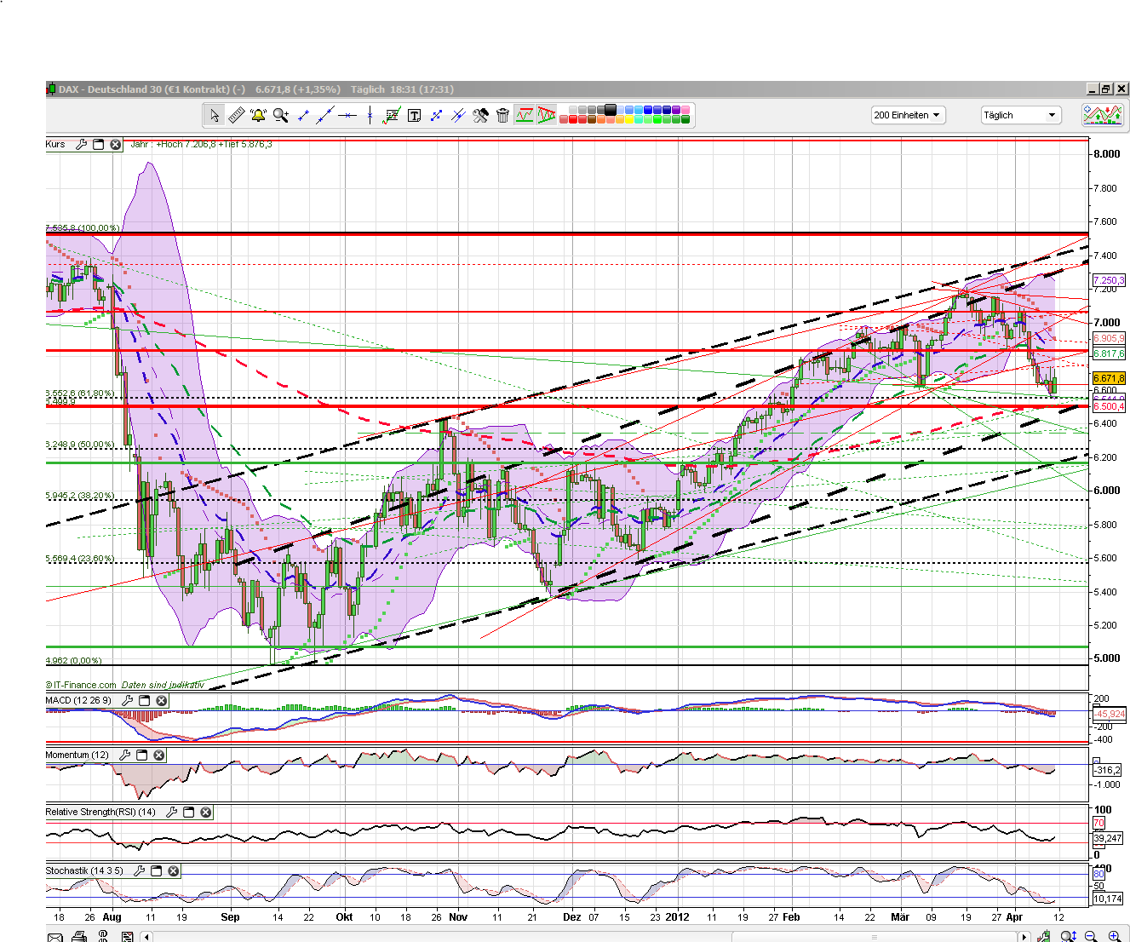Toggle the red-green line chart style button
This screenshot has width=1130, height=942.
click(x=525, y=115)
